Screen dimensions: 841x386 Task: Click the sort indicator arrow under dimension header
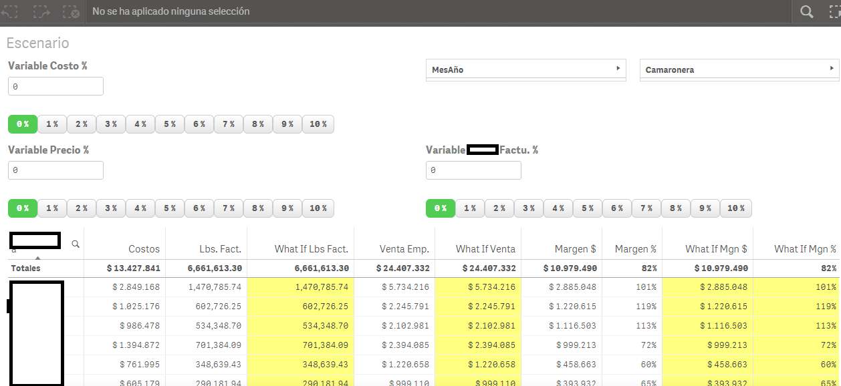pos(38,256)
